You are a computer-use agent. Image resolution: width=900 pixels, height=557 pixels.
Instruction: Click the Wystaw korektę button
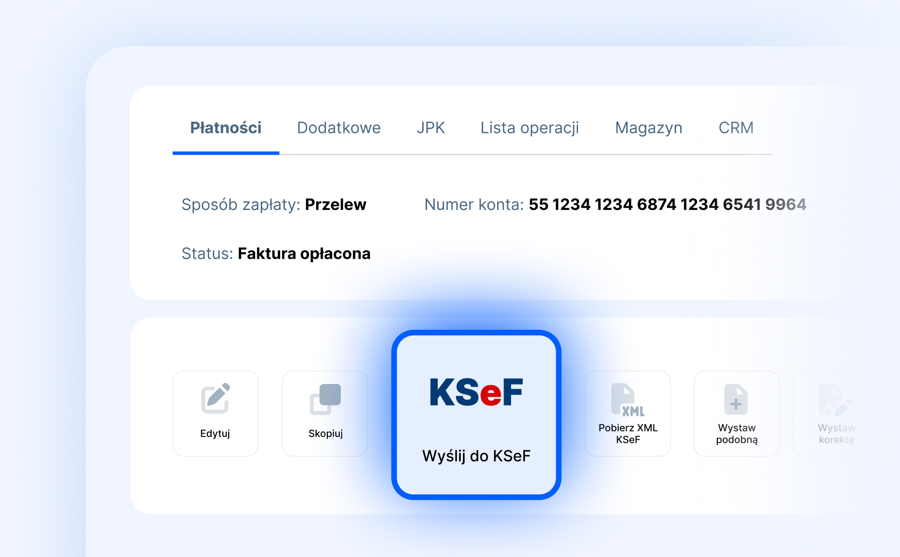[x=834, y=413]
